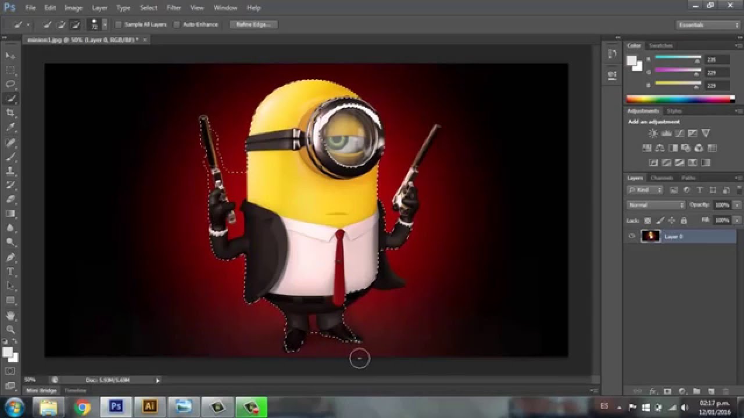
Task: Select the Lasso tool
Action: [10, 84]
